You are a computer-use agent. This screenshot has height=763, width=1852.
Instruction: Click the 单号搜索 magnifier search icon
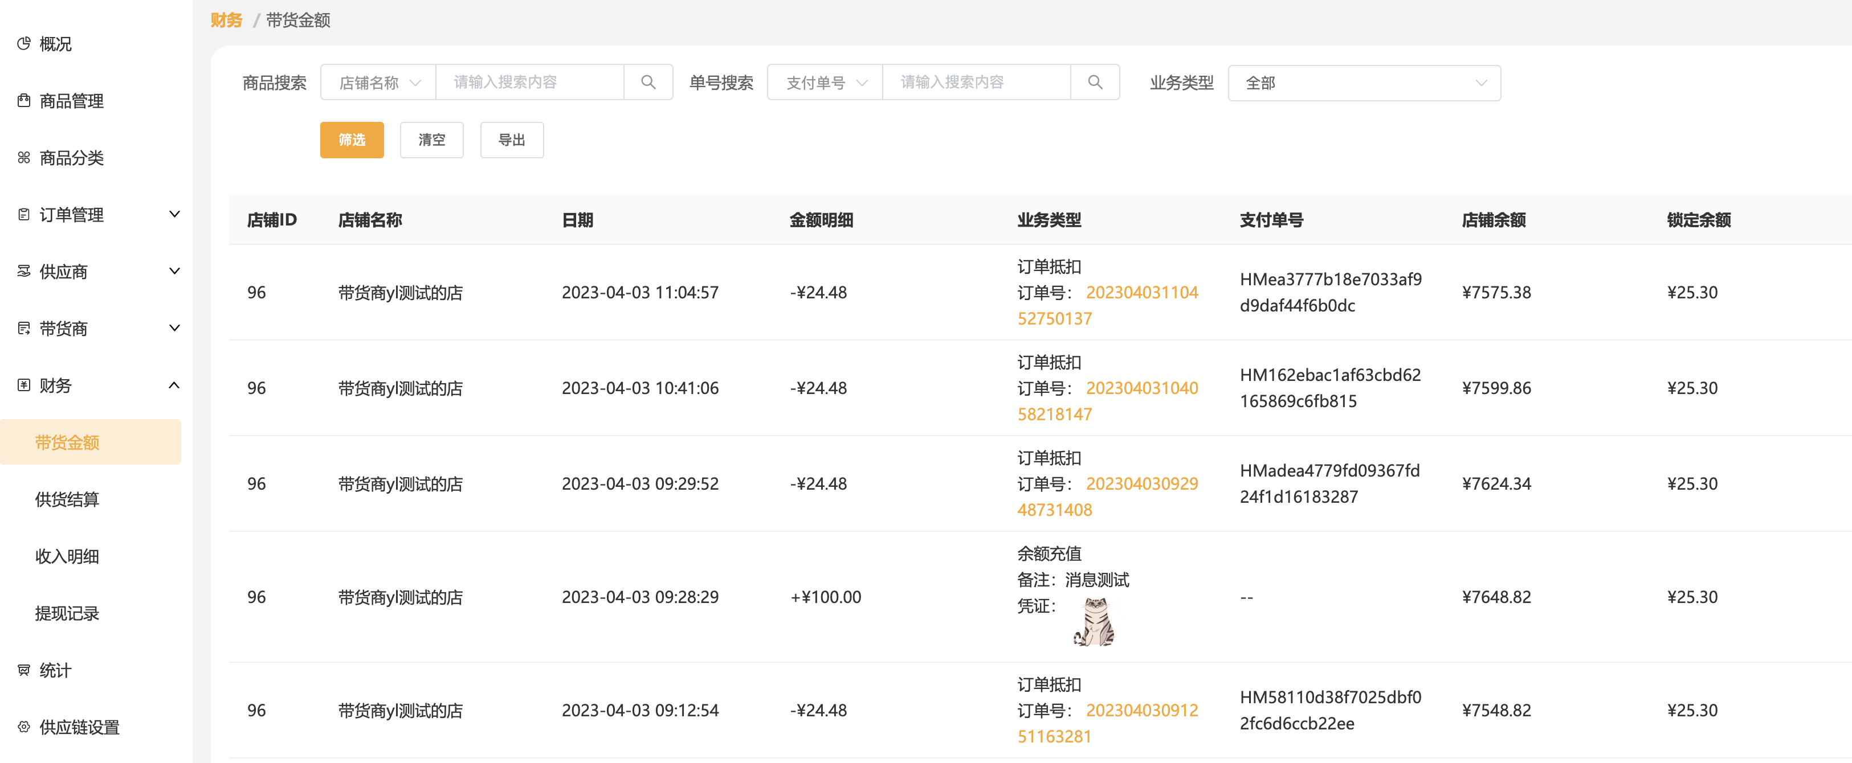point(1094,83)
